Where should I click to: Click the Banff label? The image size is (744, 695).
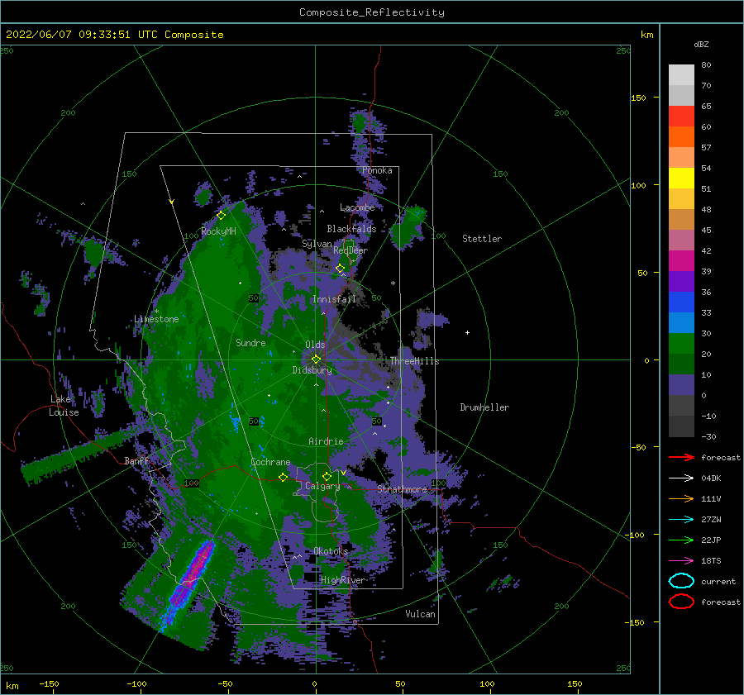pos(136,460)
